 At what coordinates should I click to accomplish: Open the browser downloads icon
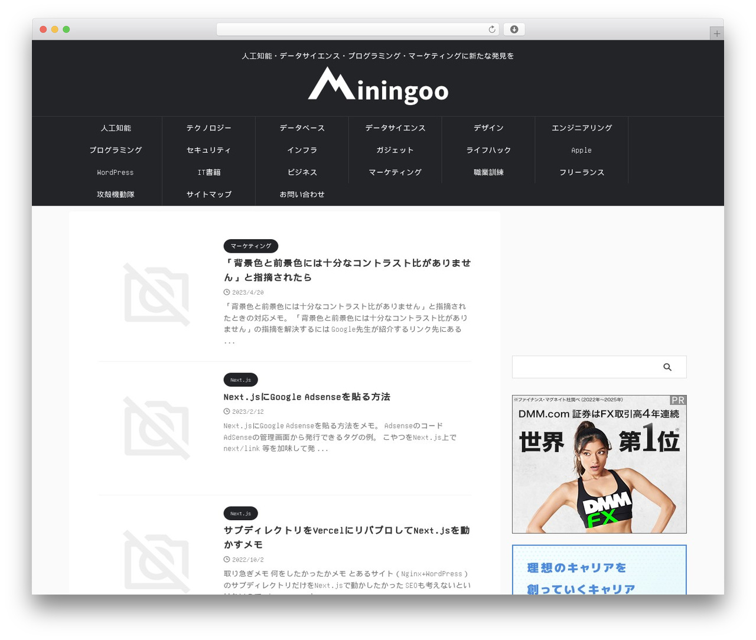(x=514, y=30)
